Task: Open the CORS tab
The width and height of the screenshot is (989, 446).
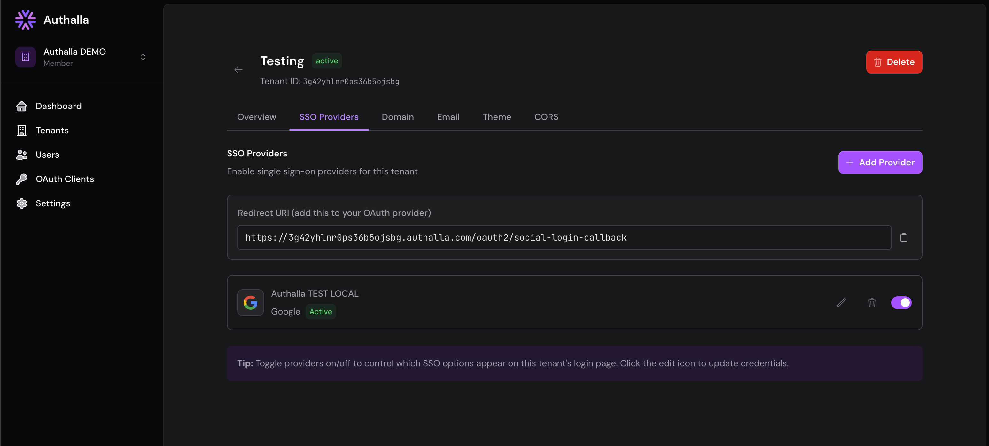Action: click(546, 117)
